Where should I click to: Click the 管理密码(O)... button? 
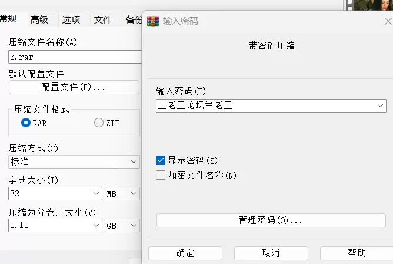pyautogui.click(x=271, y=220)
